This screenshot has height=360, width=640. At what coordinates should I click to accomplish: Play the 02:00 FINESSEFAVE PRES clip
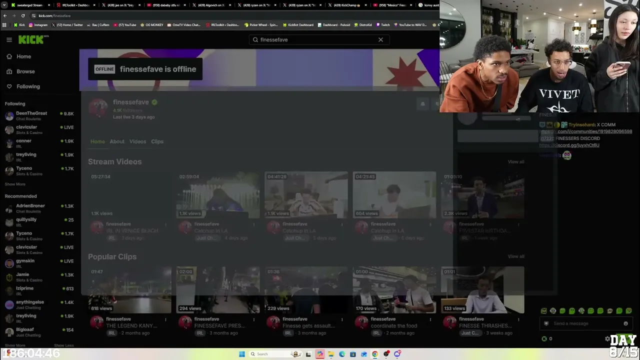218,290
